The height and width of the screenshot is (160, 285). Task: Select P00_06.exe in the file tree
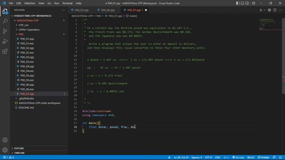tap(39, 89)
